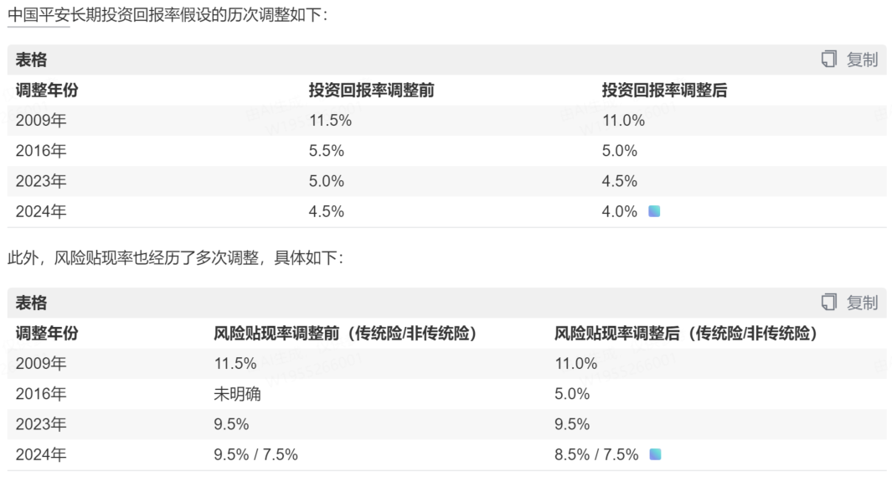Select the 投资回报率调整前 column header
This screenshot has height=477, width=892.
372,90
